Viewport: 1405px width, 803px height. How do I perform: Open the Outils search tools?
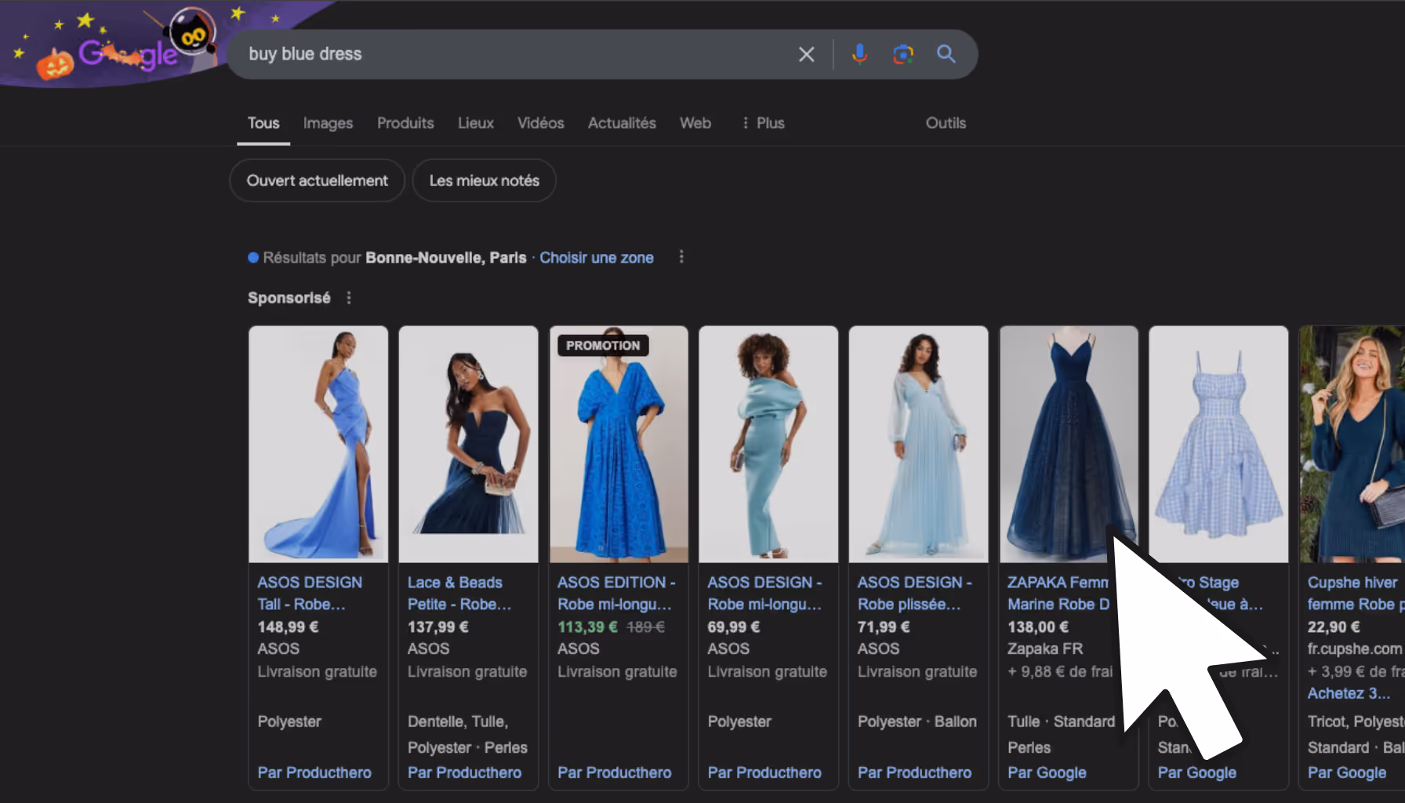click(x=946, y=123)
